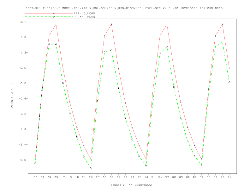Screen dimensions: 250x193
Task: Select the F_MEAN circle marker at hour 00
Action: (35, 164)
